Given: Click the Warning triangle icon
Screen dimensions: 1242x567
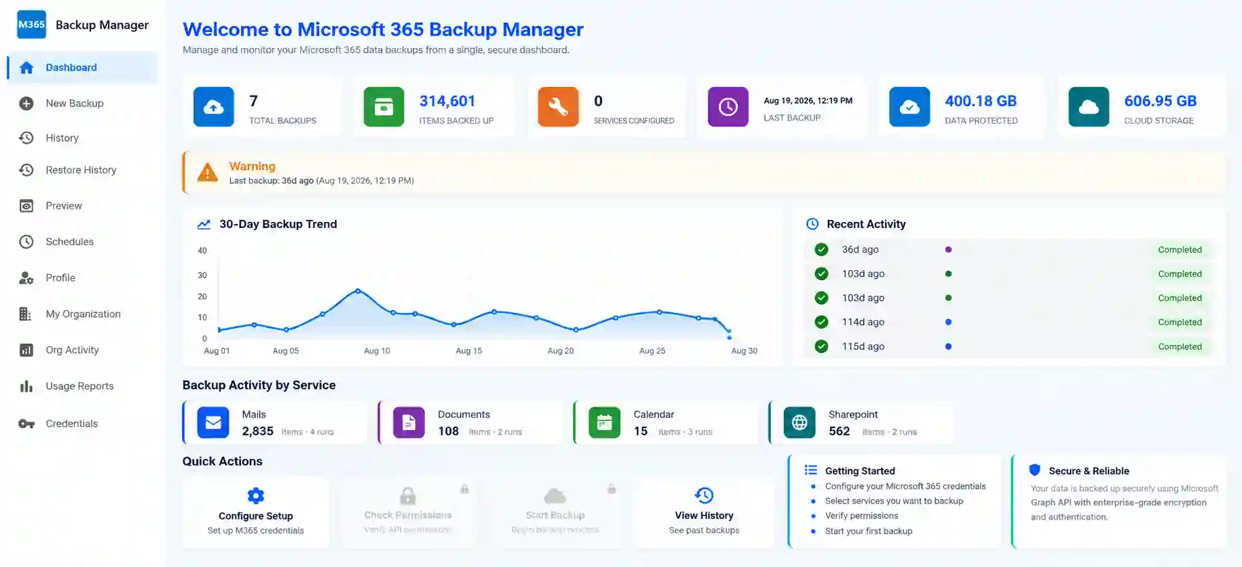Looking at the screenshot, I should (208, 173).
